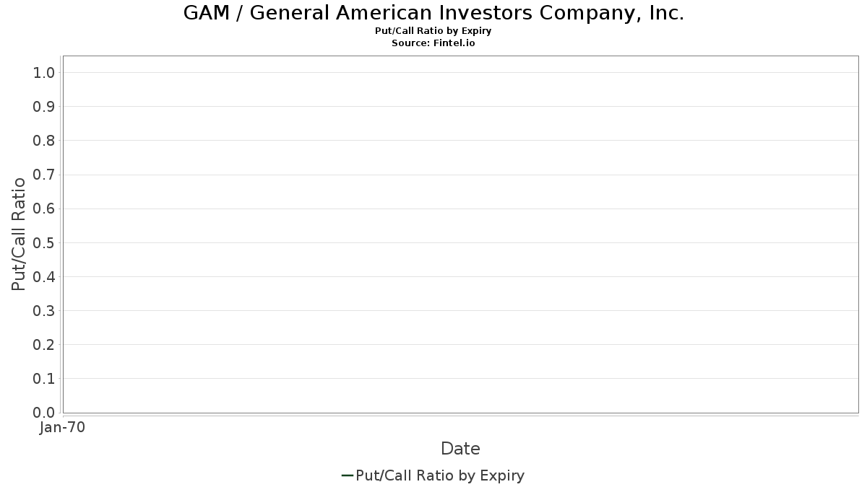Click the 0.9 y-axis tick label
867x487 pixels.
(x=44, y=107)
